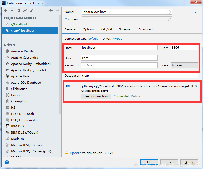Focus the Comment input field
Image resolution: width=203 pixels, height=169 pixels.
[127, 19]
